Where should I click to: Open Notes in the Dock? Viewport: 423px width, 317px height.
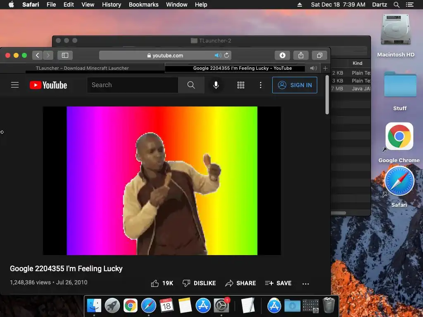pos(185,306)
